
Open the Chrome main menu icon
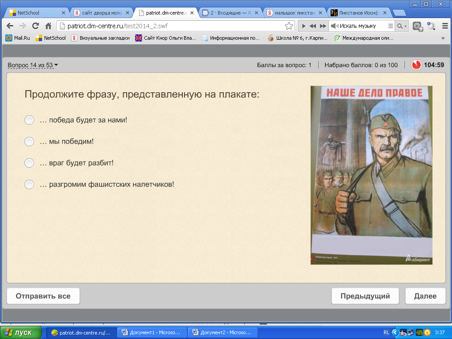[x=445, y=26]
